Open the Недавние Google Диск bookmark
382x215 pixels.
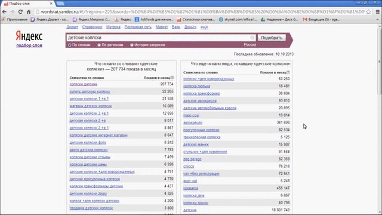pyautogui.click(x=279, y=20)
